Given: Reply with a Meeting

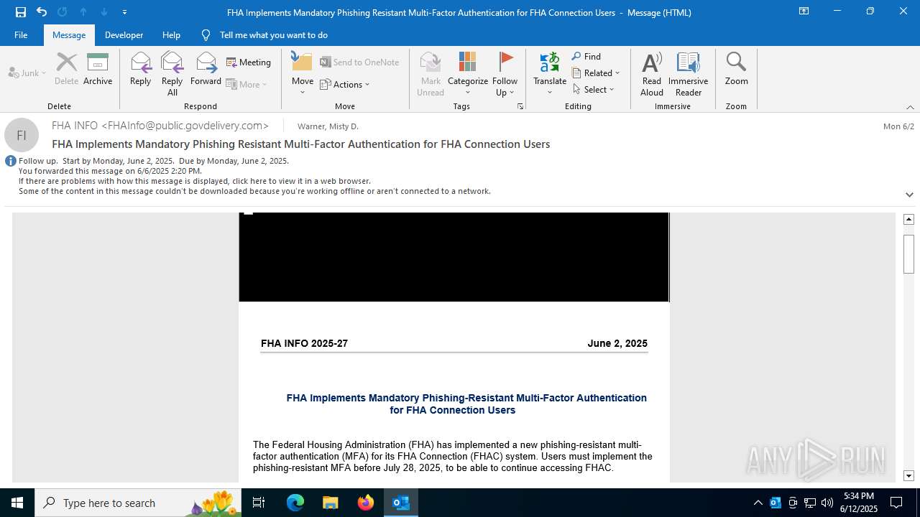Looking at the screenshot, I should coord(249,62).
